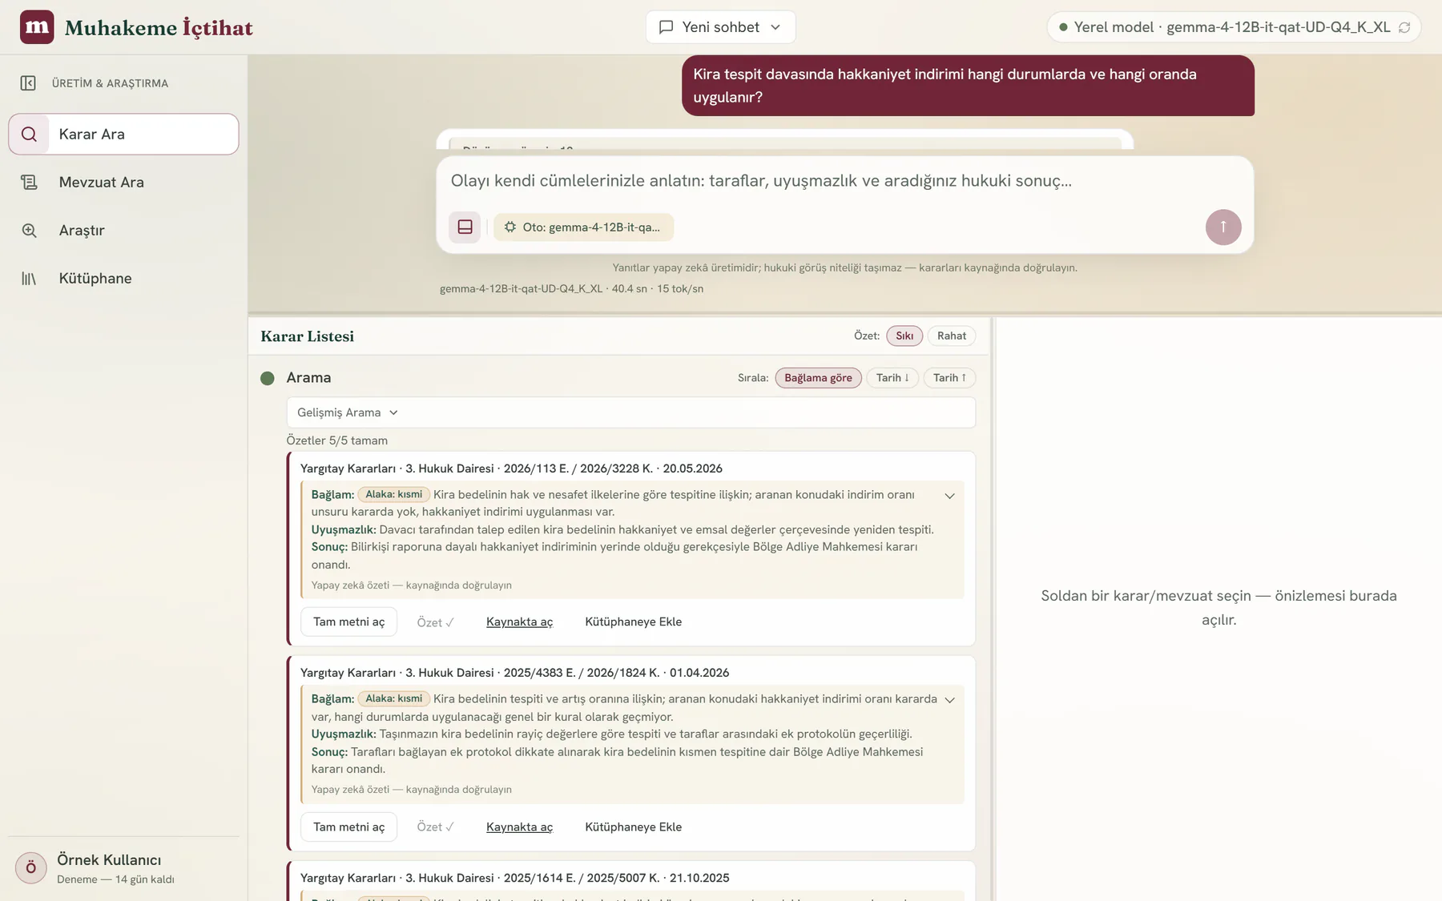1442x901 pixels.
Task: Click the Mevzuat Ara document icon
Action: pos(30,183)
